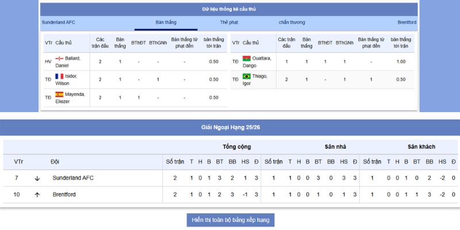Click the up arrow next to Brentford
This screenshot has height=230, width=460.
pyautogui.click(x=37, y=195)
